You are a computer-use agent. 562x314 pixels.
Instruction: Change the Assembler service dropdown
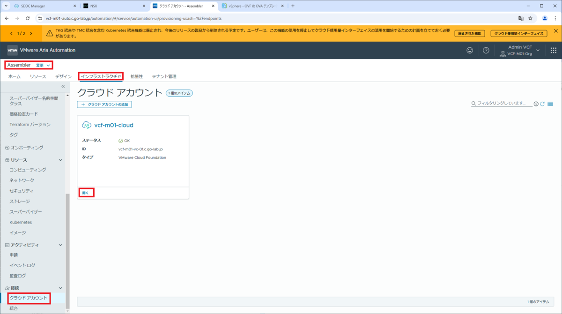[43, 65]
